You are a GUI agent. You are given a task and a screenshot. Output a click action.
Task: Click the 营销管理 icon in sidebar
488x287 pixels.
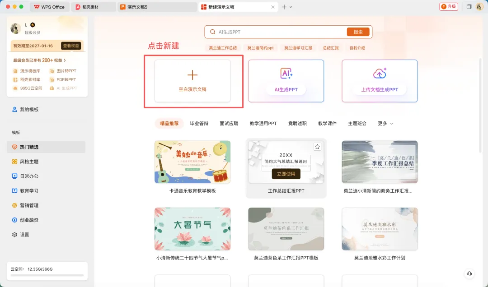tap(14, 205)
